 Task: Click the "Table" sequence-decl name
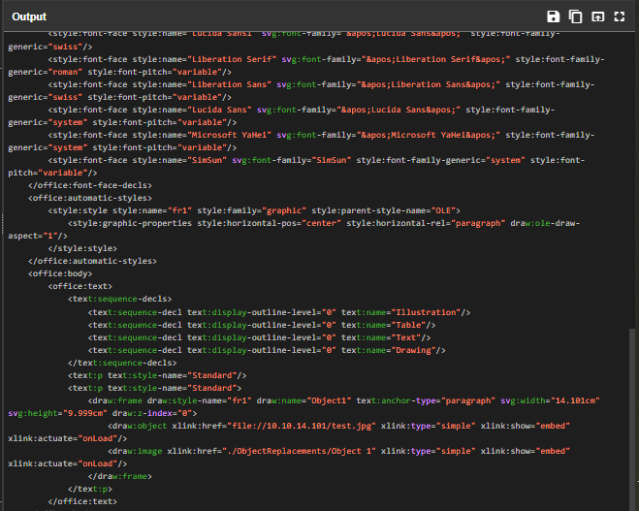click(412, 324)
